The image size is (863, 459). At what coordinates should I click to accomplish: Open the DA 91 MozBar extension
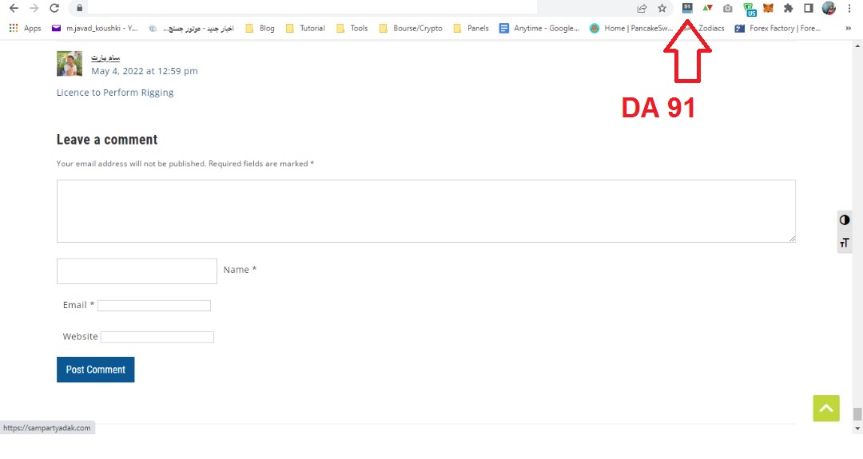(x=687, y=8)
